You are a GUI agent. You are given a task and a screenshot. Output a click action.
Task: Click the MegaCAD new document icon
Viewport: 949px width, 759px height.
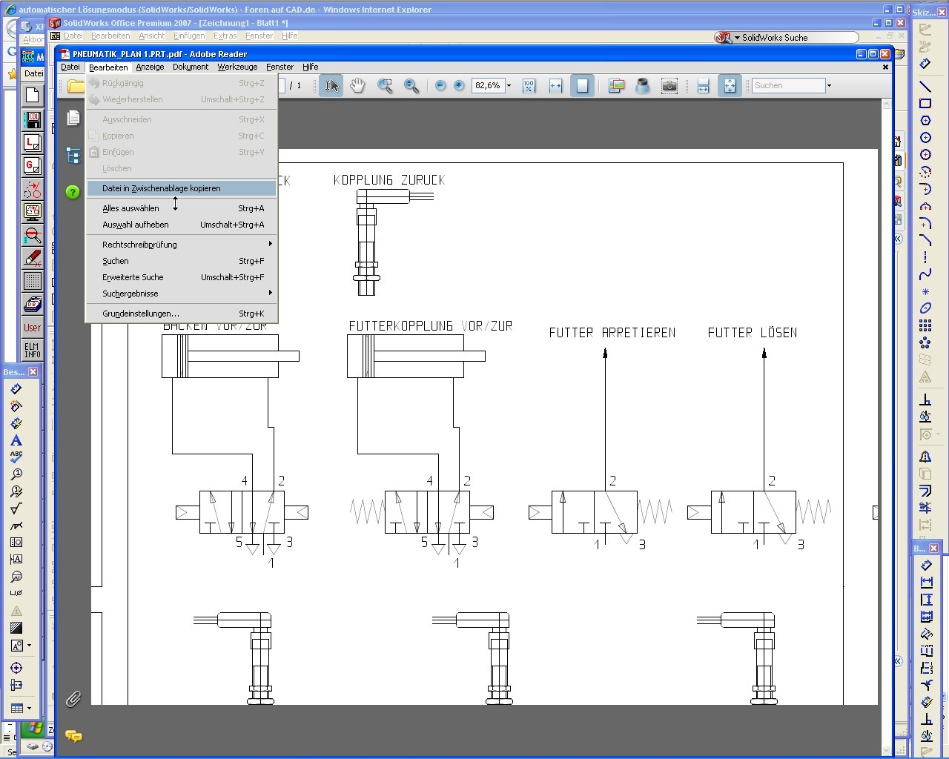32,95
